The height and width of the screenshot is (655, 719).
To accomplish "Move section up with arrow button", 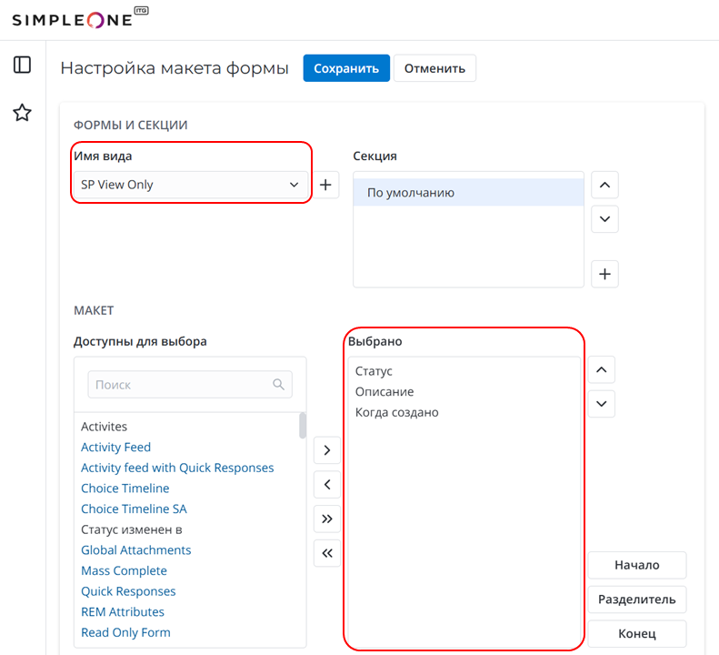I will 604,185.
